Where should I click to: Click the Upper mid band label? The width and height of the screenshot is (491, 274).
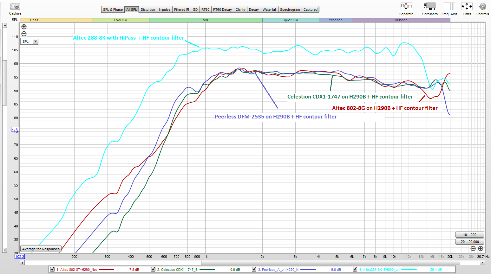pos(290,20)
